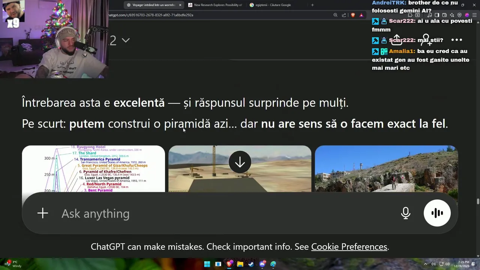
Task: Open the attachment plus menu in composer
Action: (43, 213)
